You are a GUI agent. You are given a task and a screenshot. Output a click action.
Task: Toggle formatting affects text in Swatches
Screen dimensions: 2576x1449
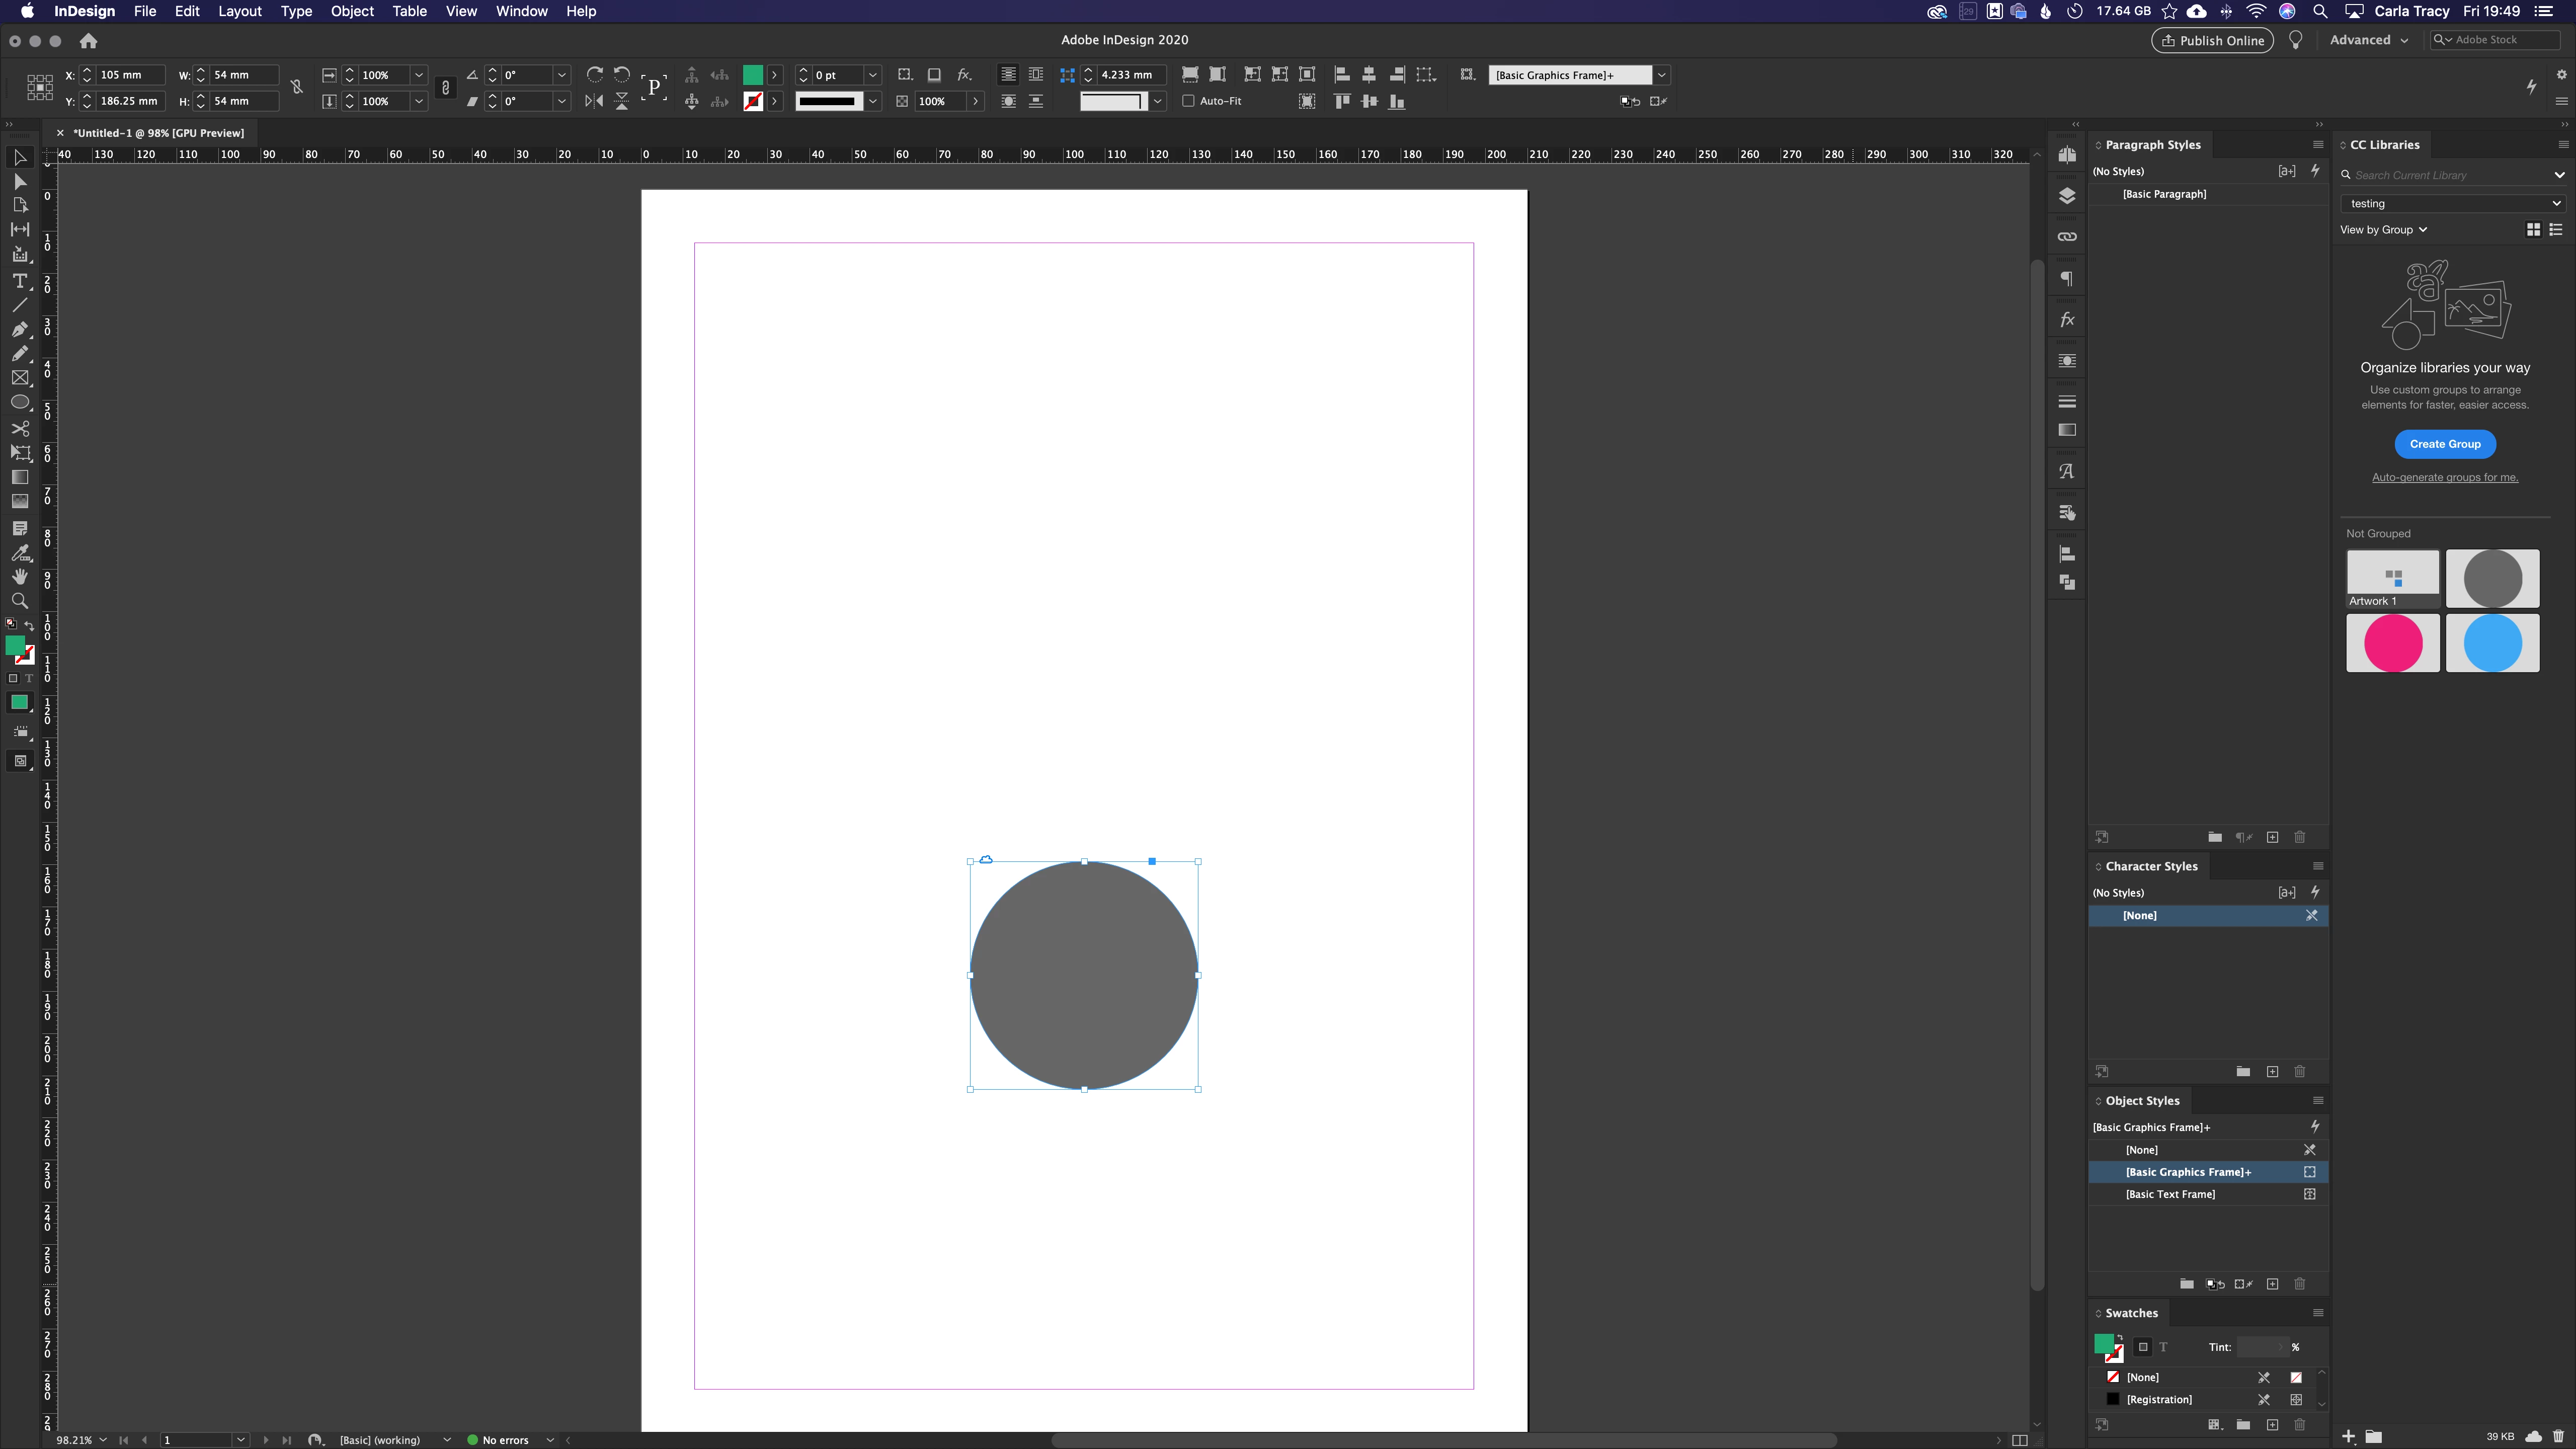coord(2163,1347)
